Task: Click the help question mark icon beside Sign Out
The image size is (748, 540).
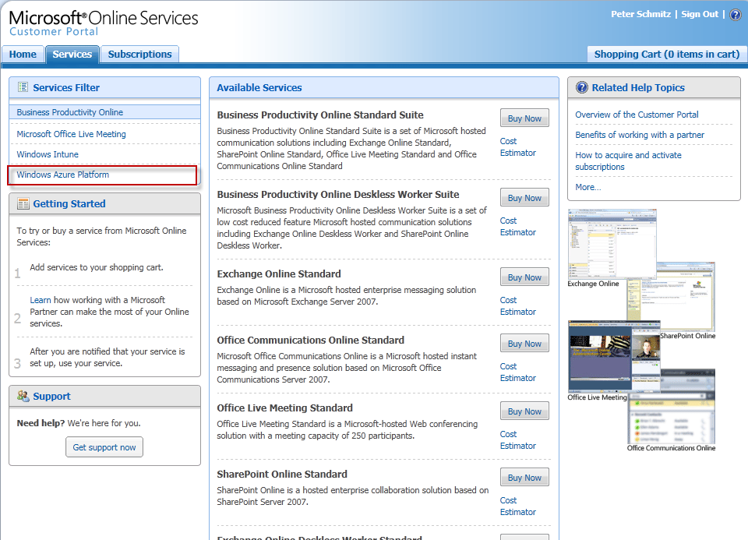Action: (x=735, y=14)
